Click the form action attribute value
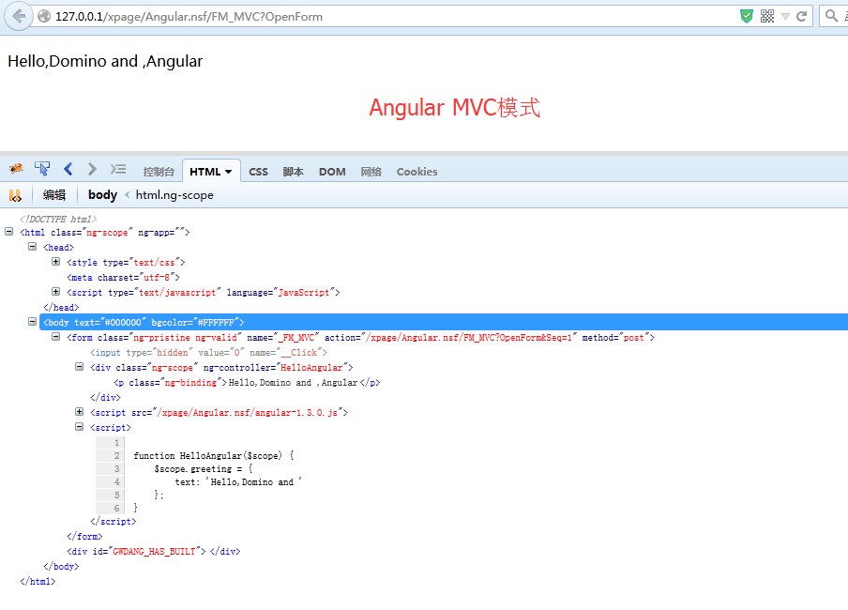The image size is (848, 610). [x=469, y=338]
